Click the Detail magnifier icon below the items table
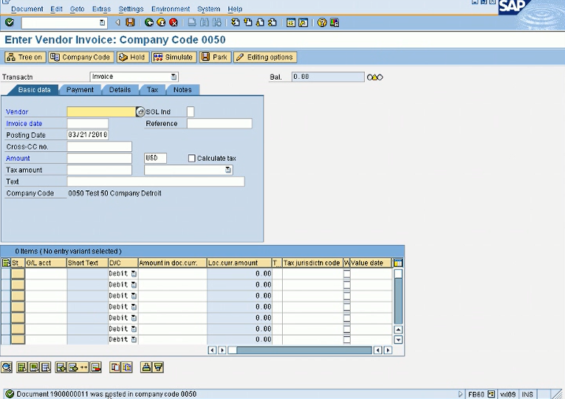Screen dimensions: 565x399 coord(7,367)
